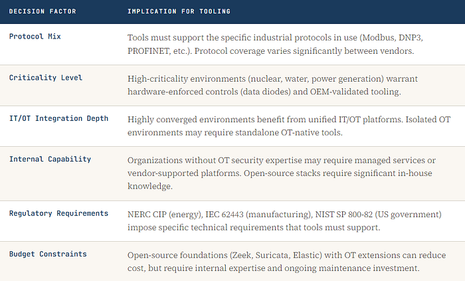Viewport: 465px width, 281px height.
Task: Select the Protocol Mix row label
Action: click(35, 37)
